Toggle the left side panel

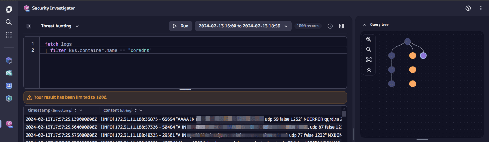pyautogui.click(x=29, y=26)
